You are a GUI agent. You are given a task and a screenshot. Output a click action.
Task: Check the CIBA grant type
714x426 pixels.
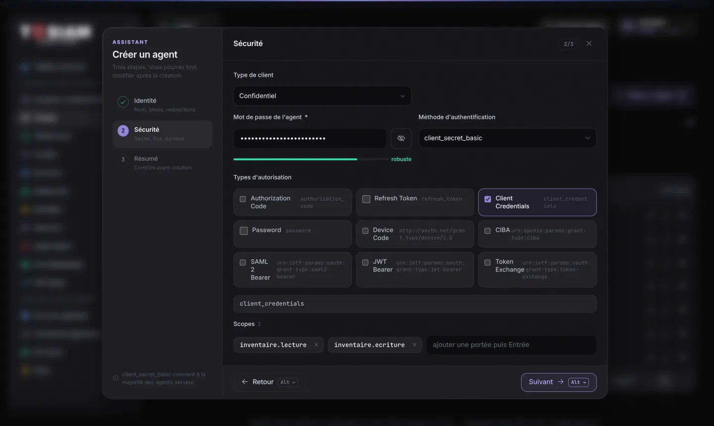[x=487, y=231]
